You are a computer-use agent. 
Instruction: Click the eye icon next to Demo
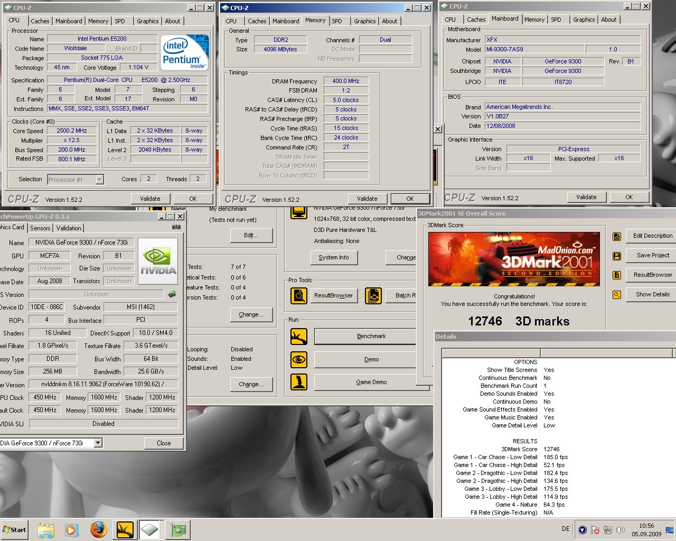(299, 359)
